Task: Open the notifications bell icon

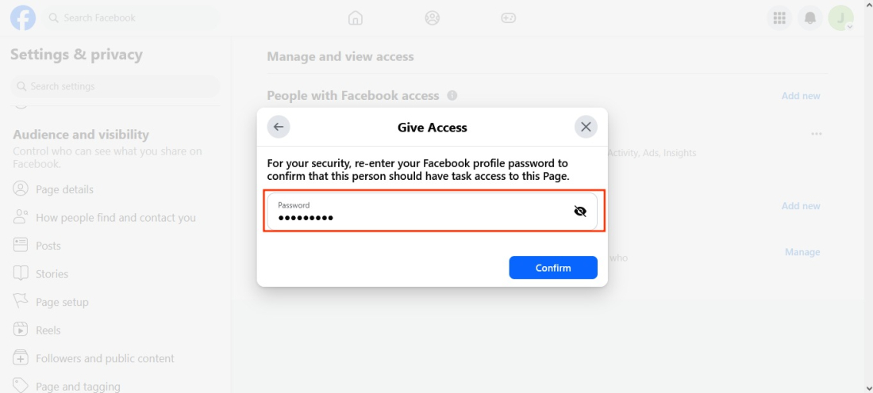Action: [x=810, y=17]
